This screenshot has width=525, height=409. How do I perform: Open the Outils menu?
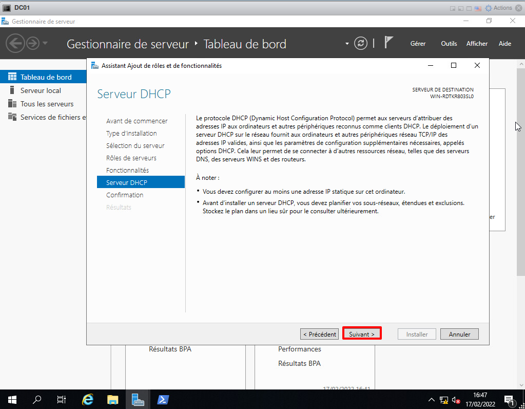(x=449, y=44)
